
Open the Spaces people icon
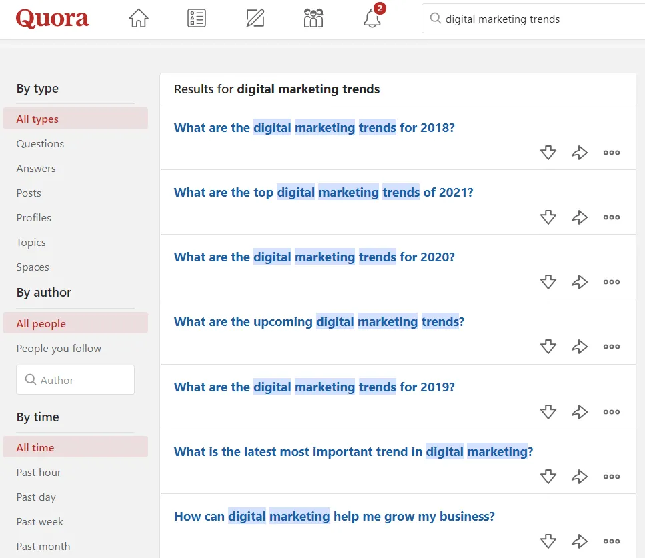point(313,19)
